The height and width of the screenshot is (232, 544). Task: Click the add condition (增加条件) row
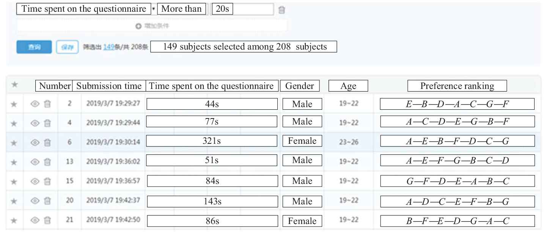coord(152,26)
